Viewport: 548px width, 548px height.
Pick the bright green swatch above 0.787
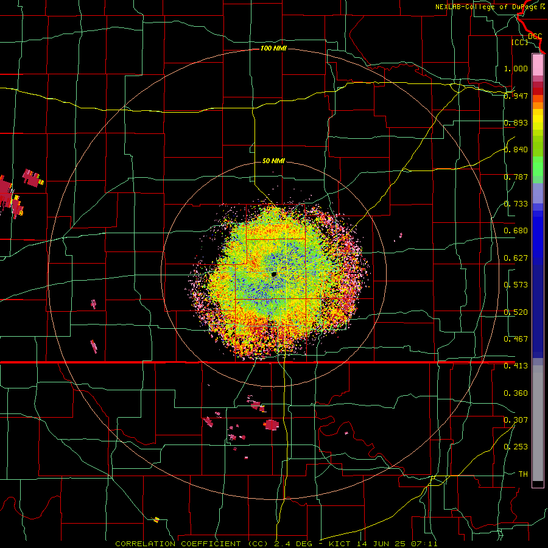coord(538,166)
